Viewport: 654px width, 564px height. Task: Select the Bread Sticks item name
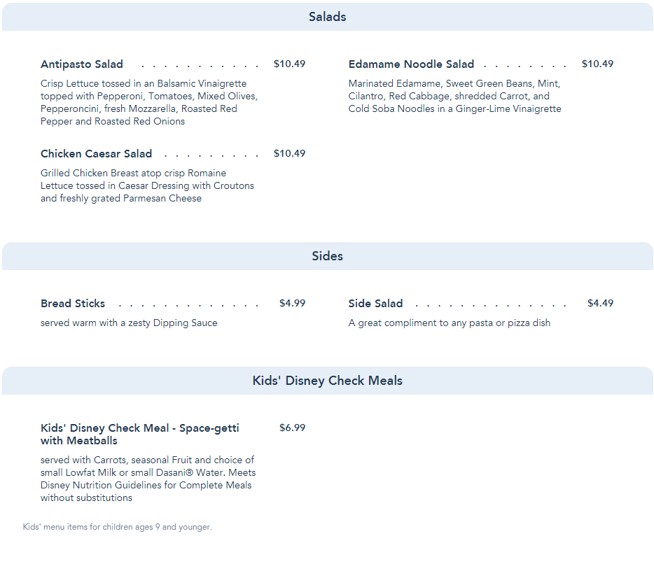pos(73,304)
